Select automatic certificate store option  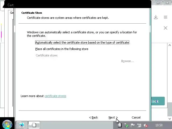tap(82, 42)
